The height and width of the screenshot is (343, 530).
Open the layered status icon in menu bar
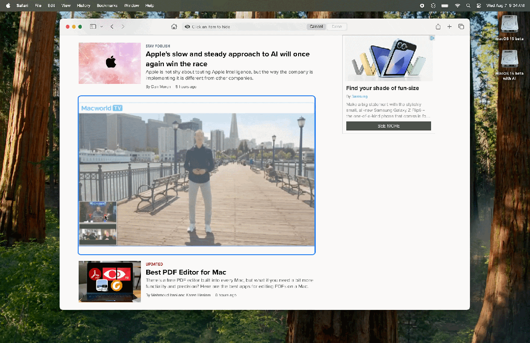click(x=433, y=5)
